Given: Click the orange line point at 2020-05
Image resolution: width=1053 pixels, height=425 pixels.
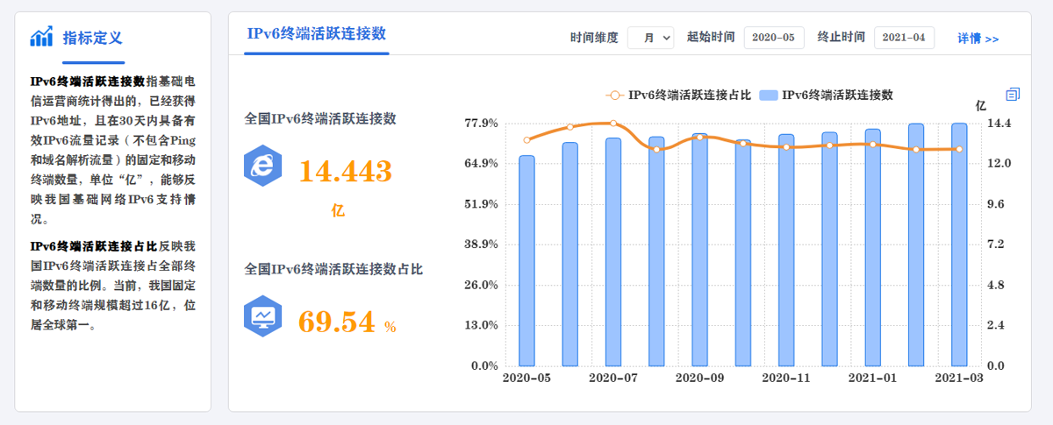Looking at the screenshot, I should coord(526,140).
